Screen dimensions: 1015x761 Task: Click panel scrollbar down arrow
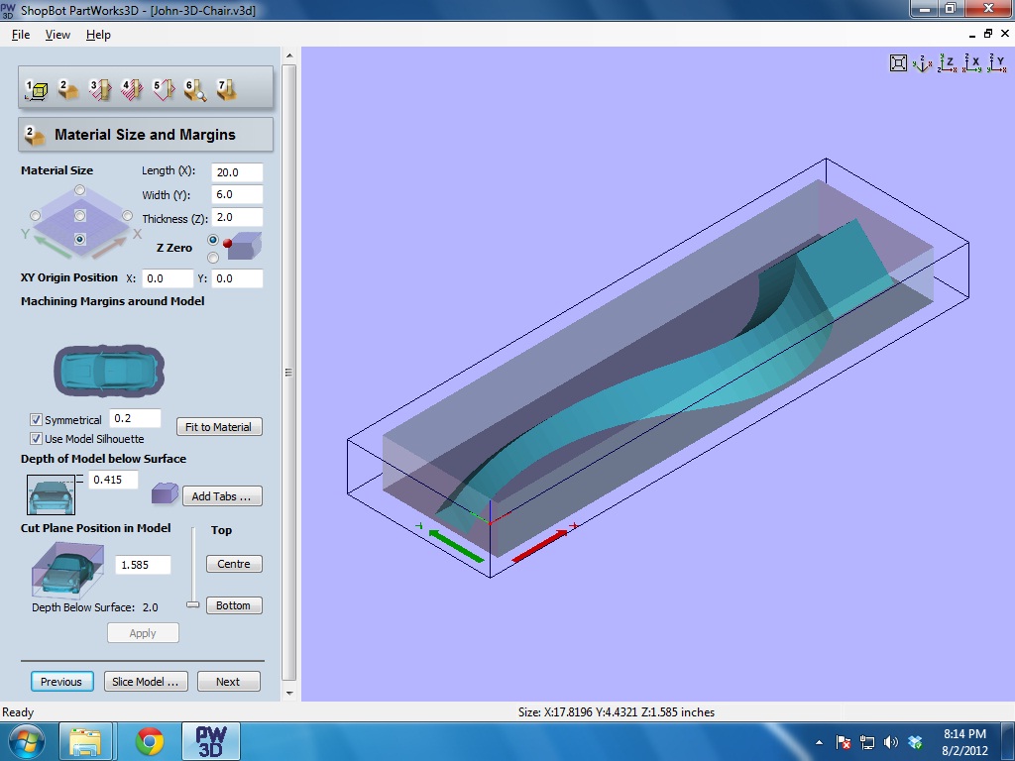[x=289, y=693]
